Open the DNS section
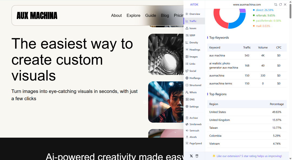292x160 pixels. coord(194,99)
